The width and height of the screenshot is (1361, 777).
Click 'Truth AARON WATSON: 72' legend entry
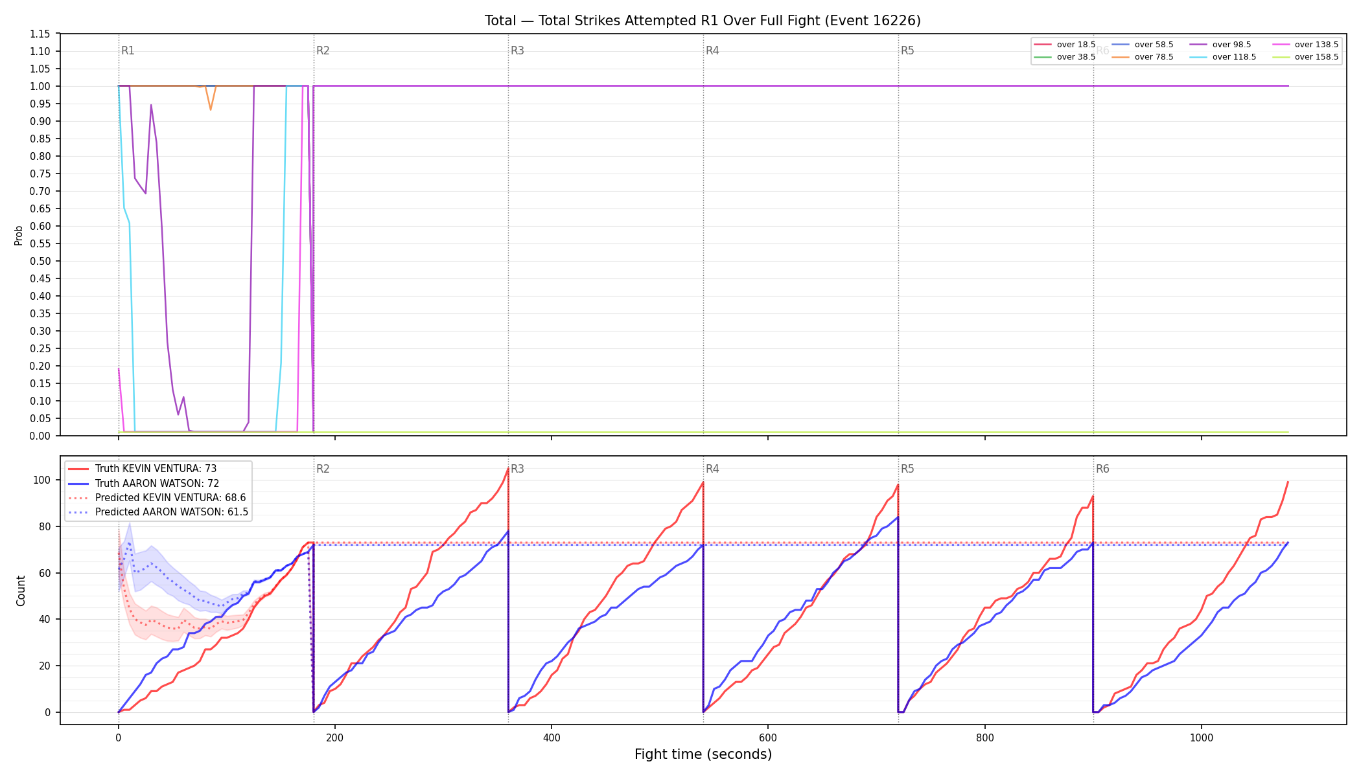point(144,483)
